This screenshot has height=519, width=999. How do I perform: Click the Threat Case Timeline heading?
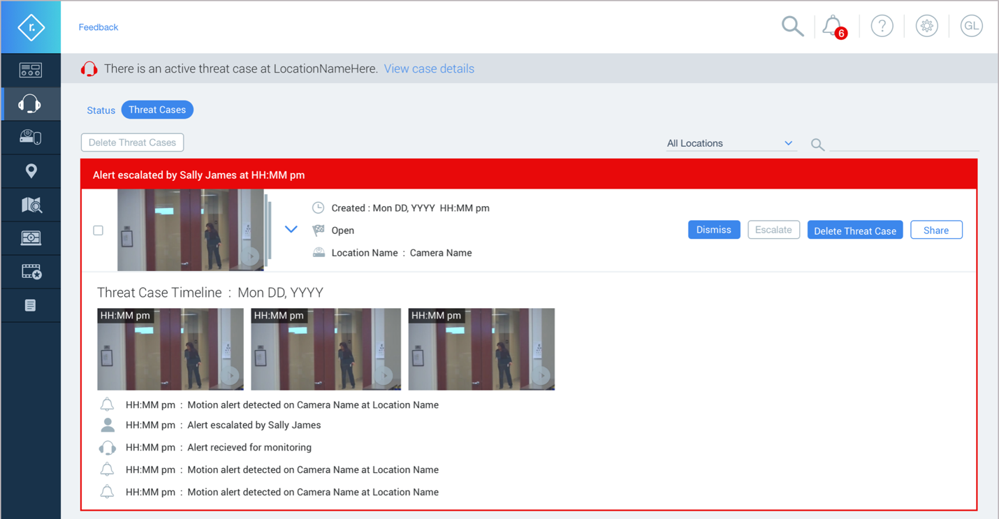(210, 293)
